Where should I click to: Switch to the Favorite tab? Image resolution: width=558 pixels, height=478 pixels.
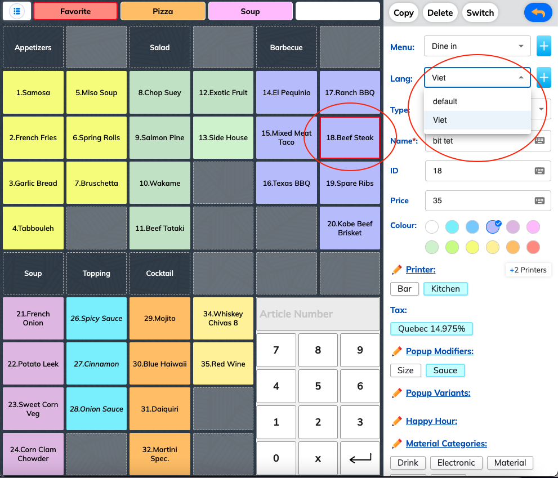pos(75,11)
